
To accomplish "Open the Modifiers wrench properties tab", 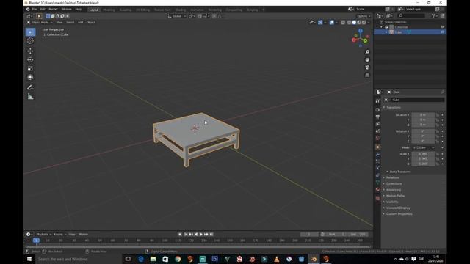I will (x=377, y=154).
